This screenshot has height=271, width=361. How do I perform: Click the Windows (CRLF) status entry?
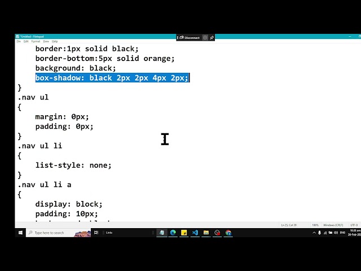tap(333, 225)
